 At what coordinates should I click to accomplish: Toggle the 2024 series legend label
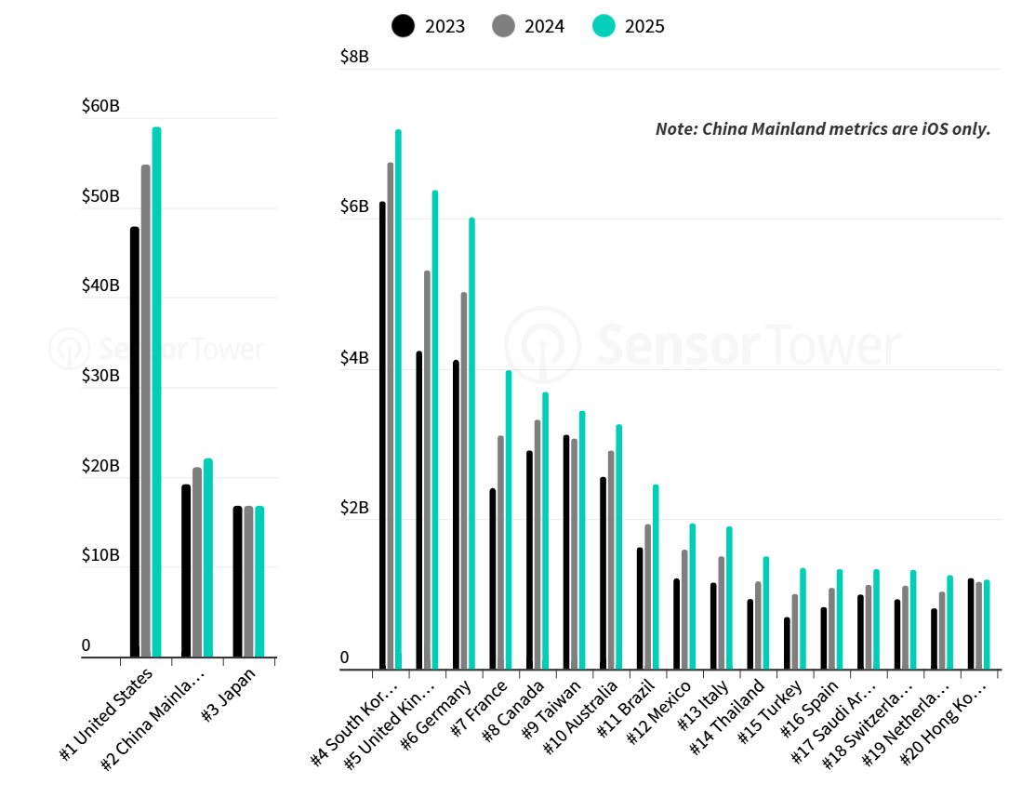coord(544,26)
